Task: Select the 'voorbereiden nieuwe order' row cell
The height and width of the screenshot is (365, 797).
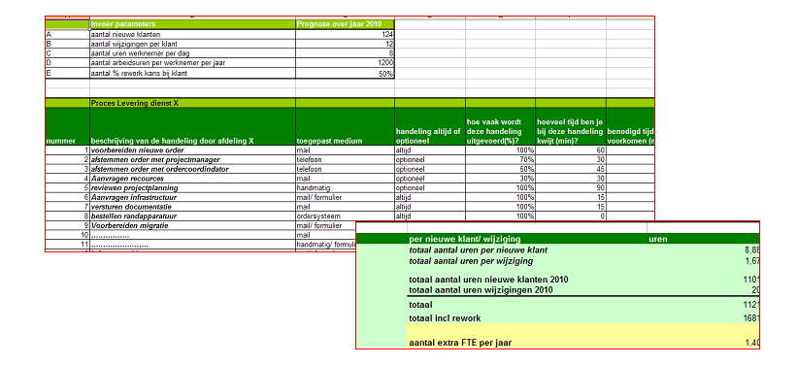Action: click(x=192, y=150)
